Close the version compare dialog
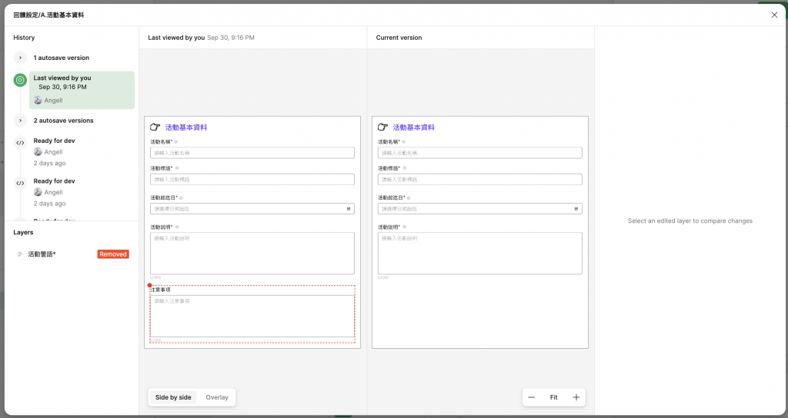This screenshot has height=418, width=788. tap(774, 15)
